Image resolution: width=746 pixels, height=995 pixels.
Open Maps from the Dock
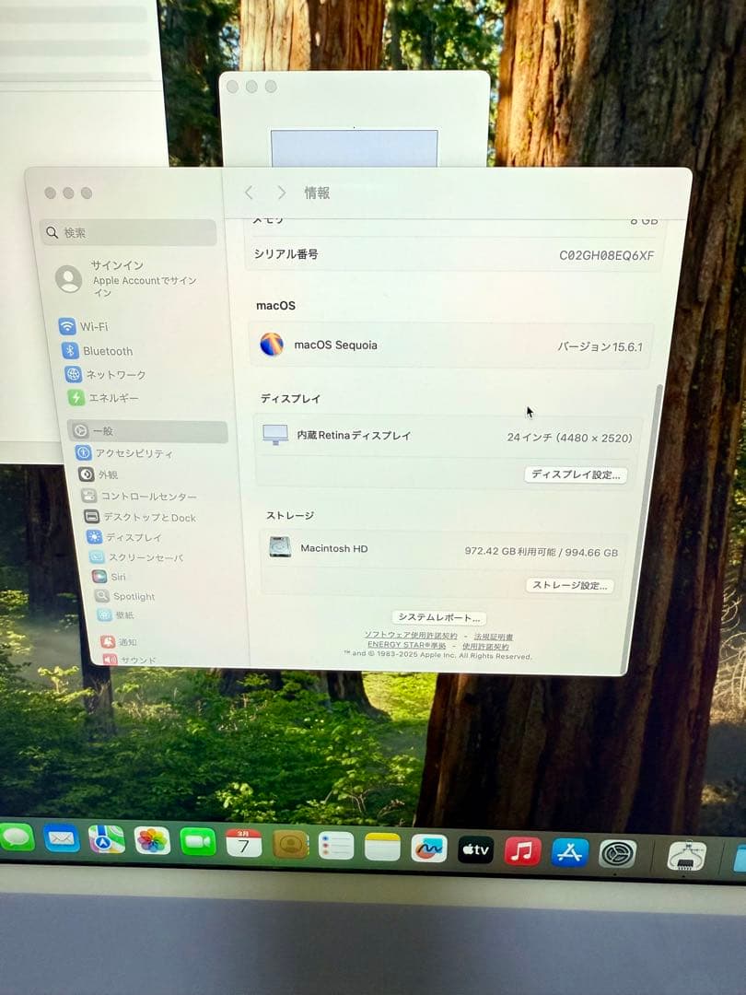pyautogui.click(x=107, y=839)
